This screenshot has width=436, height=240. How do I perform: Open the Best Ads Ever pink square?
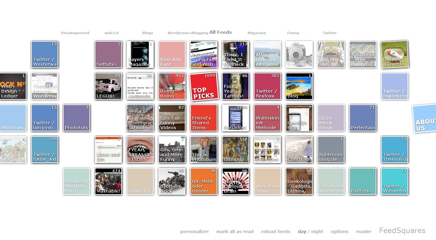coord(172,55)
